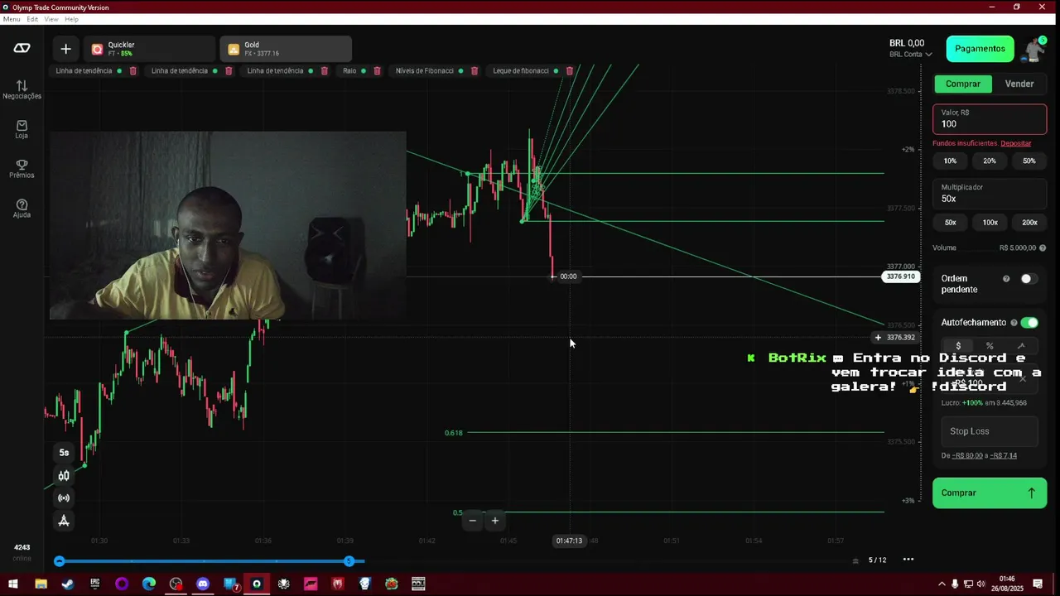
Task: Select price-level autoclose mode
Action: coord(1021,346)
